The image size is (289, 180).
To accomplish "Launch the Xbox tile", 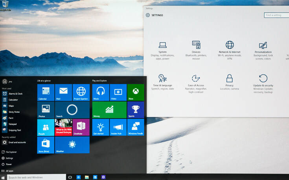I will (x=136, y=93).
